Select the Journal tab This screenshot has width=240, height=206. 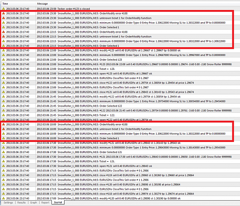(x=58, y=202)
